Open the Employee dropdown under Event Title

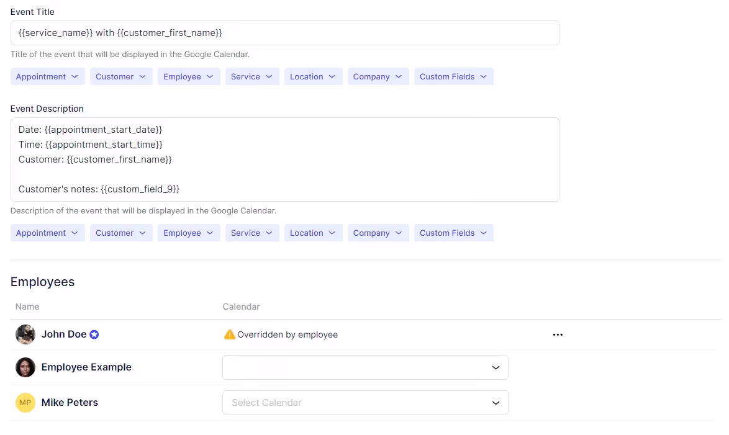[189, 77]
